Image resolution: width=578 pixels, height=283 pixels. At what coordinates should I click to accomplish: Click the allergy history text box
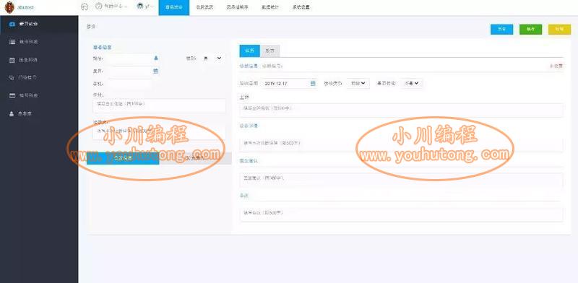point(159,132)
